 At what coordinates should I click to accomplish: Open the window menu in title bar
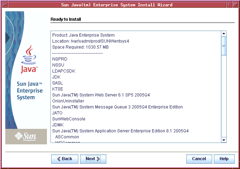(x=5, y=5)
